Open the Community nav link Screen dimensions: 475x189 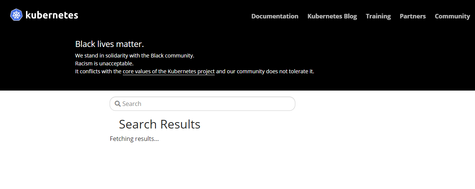(452, 16)
